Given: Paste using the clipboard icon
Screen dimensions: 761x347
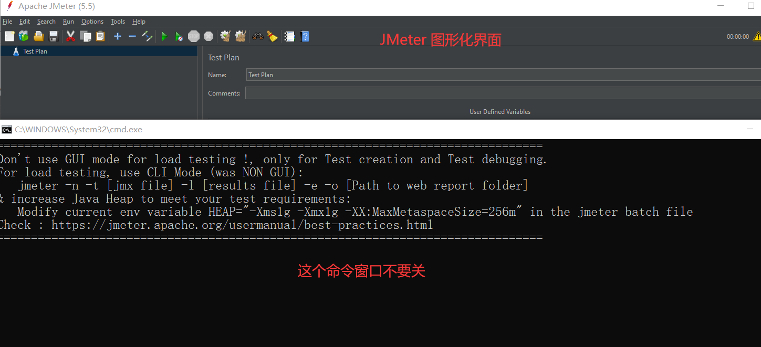Looking at the screenshot, I should pyautogui.click(x=100, y=36).
